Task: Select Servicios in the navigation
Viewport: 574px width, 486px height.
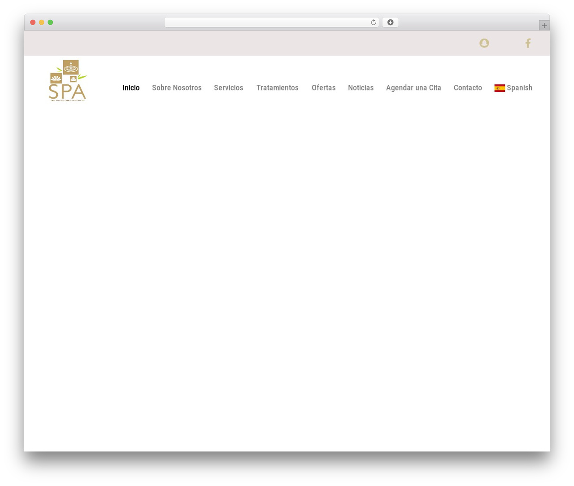Action: pyautogui.click(x=228, y=88)
